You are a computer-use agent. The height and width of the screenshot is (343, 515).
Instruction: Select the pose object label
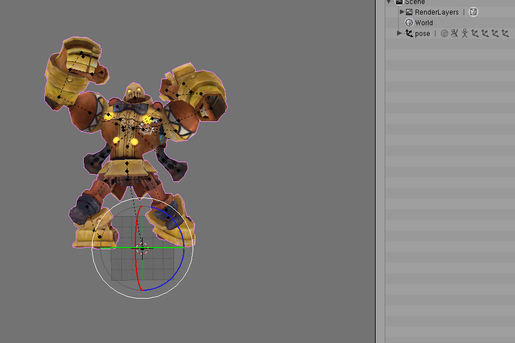tap(422, 34)
